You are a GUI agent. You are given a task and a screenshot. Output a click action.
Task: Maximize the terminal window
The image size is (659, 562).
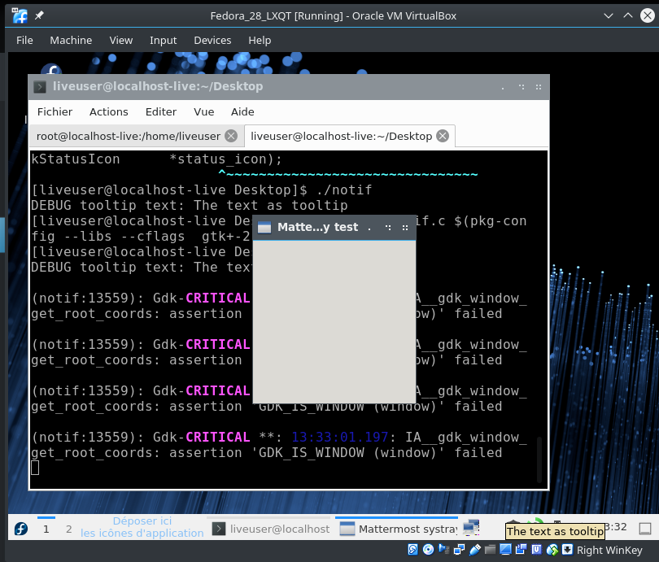(522, 87)
